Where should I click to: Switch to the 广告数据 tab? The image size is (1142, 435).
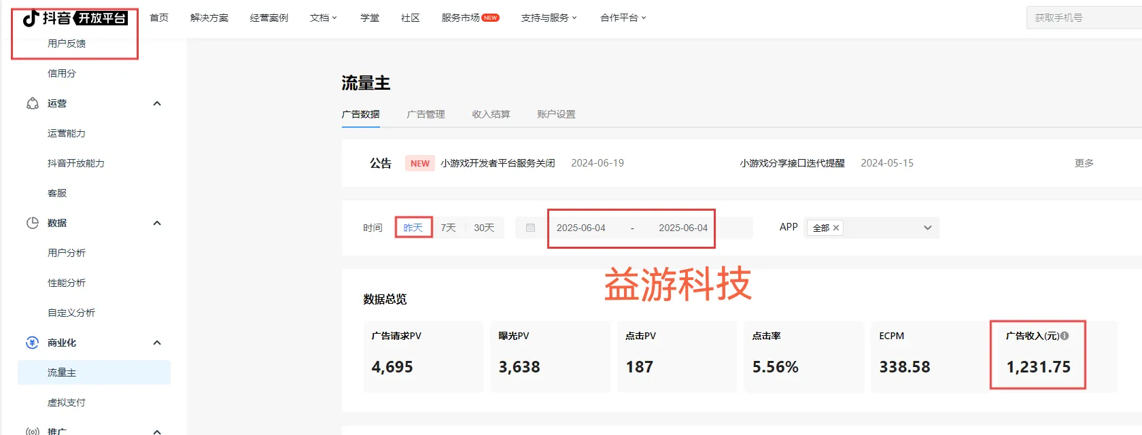(361, 114)
